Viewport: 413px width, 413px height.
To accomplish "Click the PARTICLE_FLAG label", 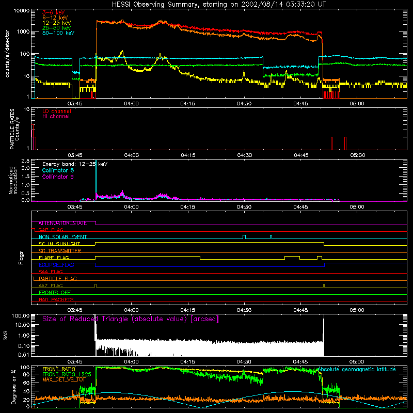I will [58, 279].
